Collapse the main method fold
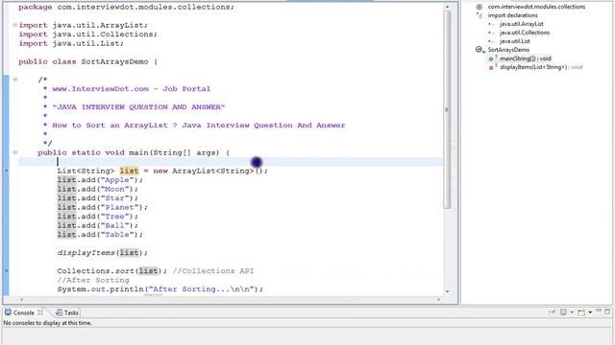 pyautogui.click(x=15, y=152)
